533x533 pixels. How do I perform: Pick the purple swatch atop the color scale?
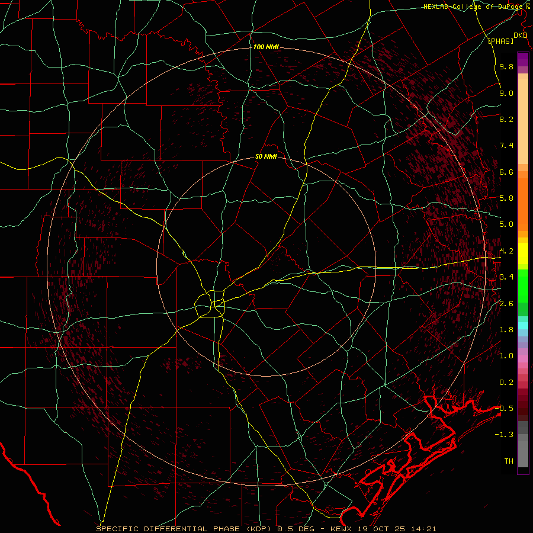[x=523, y=59]
